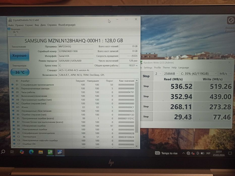Click scroll-up arrow of attribute list
The width and height of the screenshot is (235, 176).
click(137, 80)
